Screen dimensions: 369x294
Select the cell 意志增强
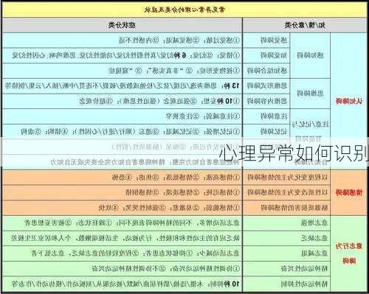coord(286,223)
